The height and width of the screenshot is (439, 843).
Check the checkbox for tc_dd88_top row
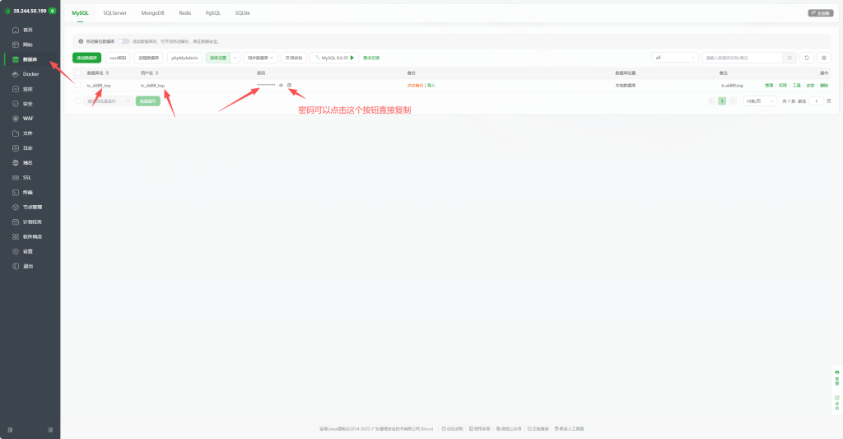pos(79,86)
